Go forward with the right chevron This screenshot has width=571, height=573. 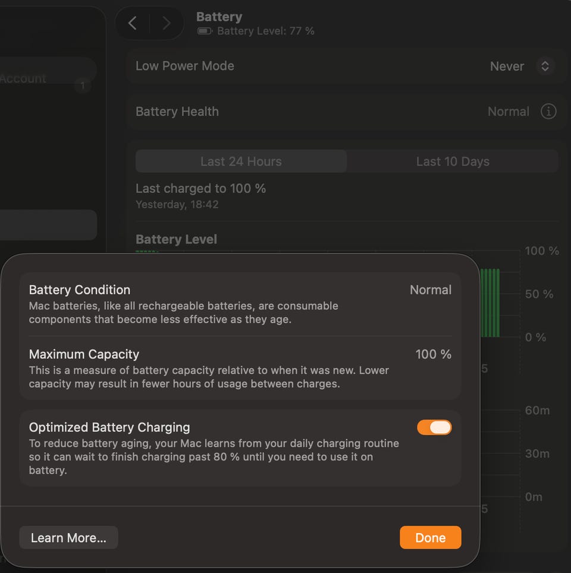tap(166, 23)
